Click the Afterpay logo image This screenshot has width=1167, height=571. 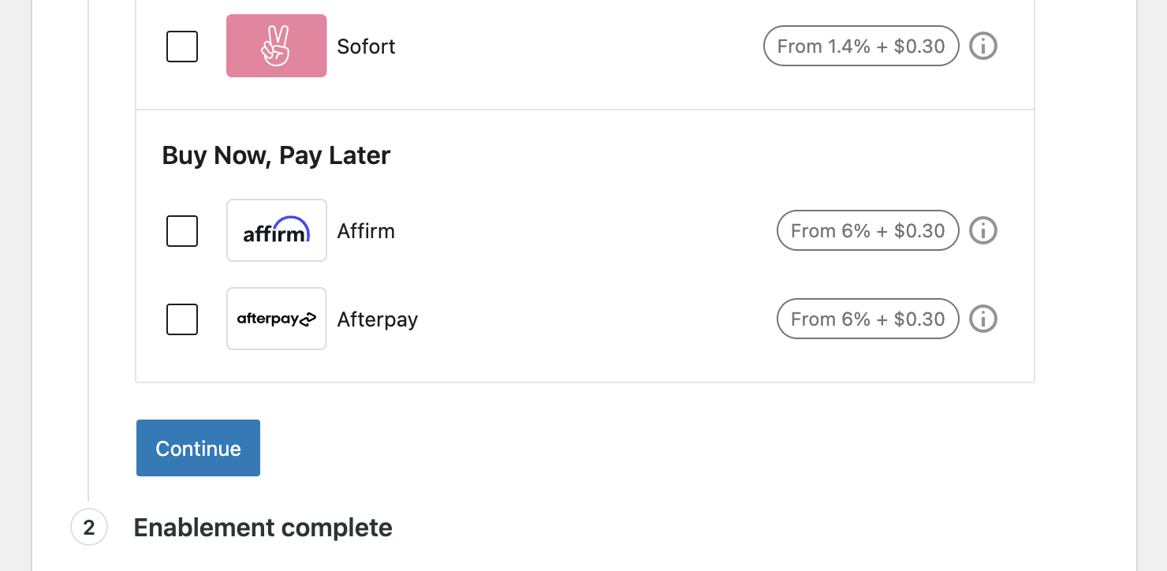tap(276, 319)
